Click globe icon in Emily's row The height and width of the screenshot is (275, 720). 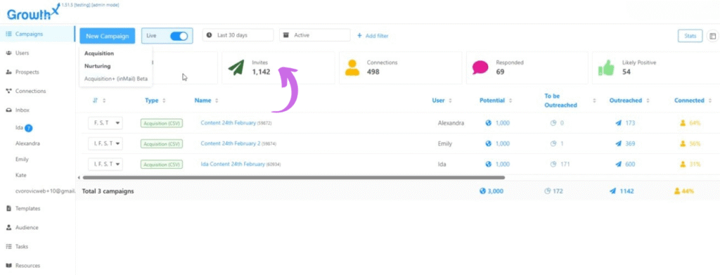[x=489, y=143]
